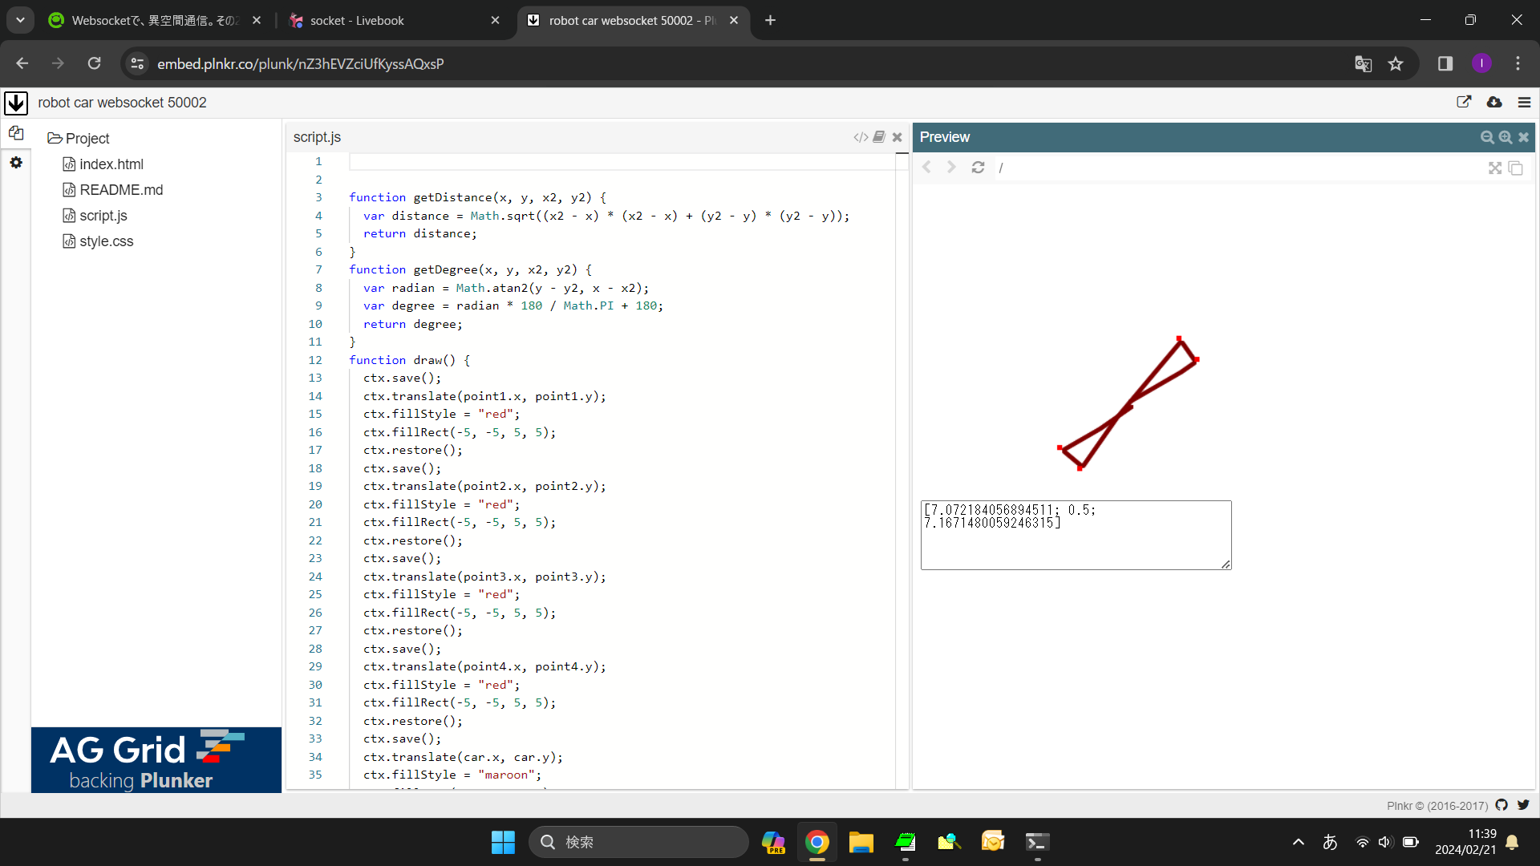Click the AG Grid backing Plunker banner

point(156,759)
